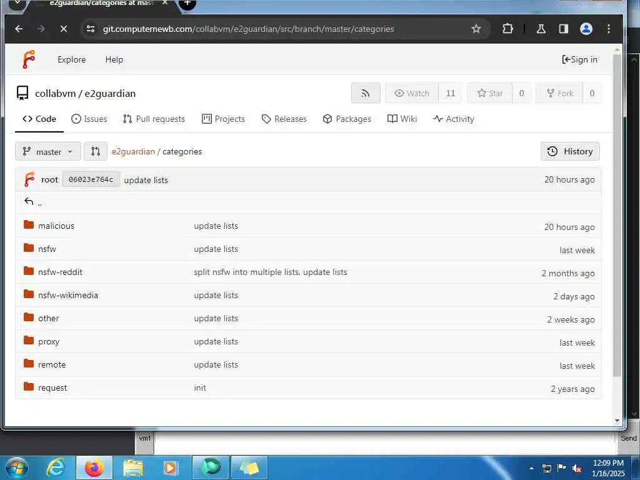The height and width of the screenshot is (480, 640).
Task: Open the 'split nsfw into multiple lists' commit message
Action: [x=270, y=272]
